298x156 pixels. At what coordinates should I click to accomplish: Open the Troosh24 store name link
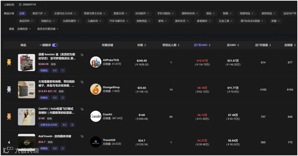[109, 140]
